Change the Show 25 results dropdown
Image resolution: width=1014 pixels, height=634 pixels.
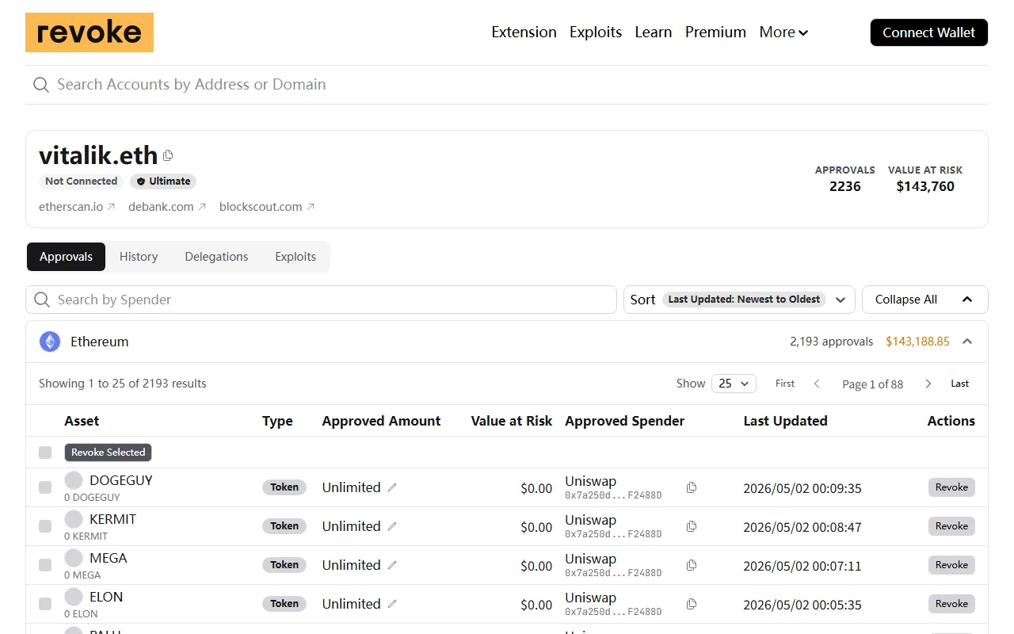tap(734, 384)
